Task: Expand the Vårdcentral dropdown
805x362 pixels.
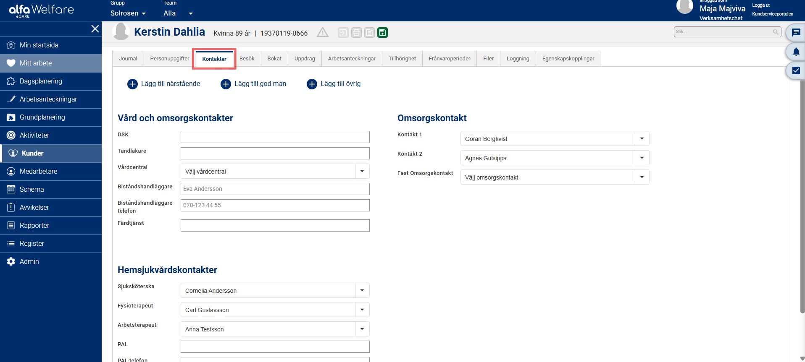Action: pyautogui.click(x=362, y=171)
